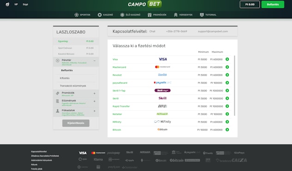Click the Kijelentkezés logout button

coord(76,123)
